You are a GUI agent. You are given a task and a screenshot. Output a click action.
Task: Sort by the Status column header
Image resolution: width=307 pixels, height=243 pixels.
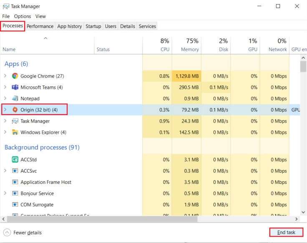tap(118, 45)
